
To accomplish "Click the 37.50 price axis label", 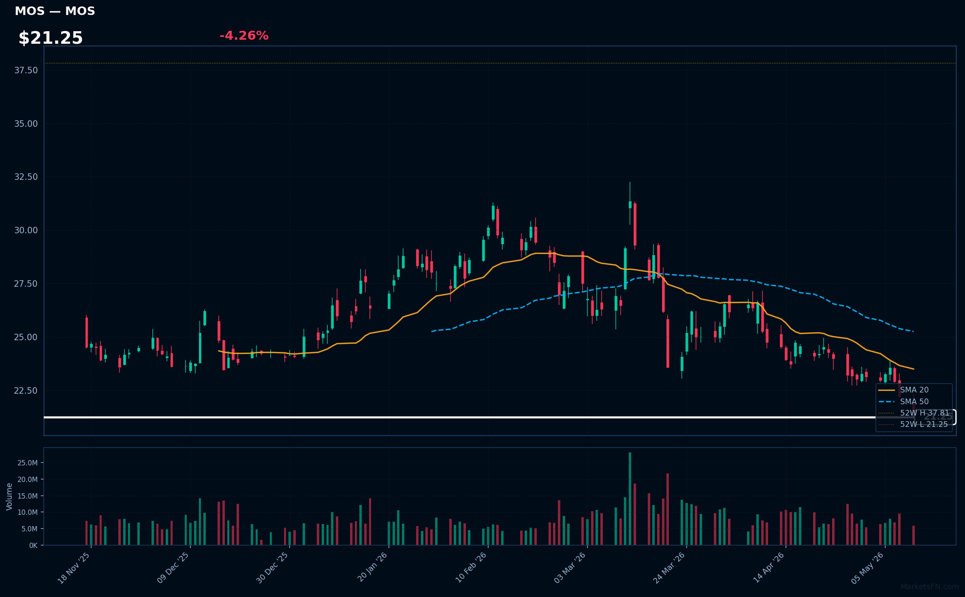I will point(26,70).
